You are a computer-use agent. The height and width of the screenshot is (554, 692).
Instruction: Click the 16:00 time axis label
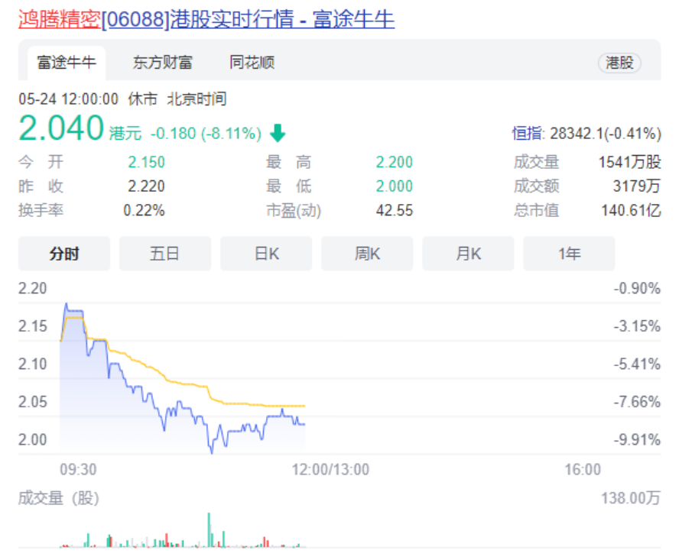[x=583, y=469]
